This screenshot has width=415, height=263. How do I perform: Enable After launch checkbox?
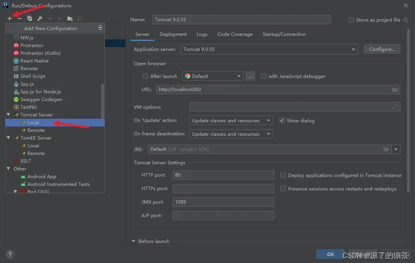tap(145, 76)
